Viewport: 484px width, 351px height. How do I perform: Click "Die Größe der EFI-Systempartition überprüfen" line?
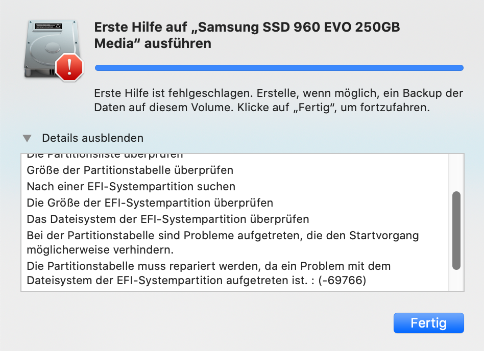pyautogui.click(x=150, y=203)
